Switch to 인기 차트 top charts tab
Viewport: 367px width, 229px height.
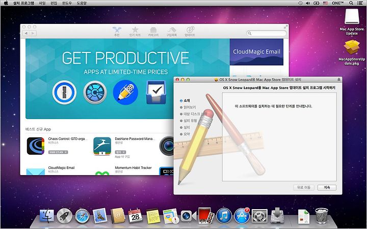[x=135, y=32]
